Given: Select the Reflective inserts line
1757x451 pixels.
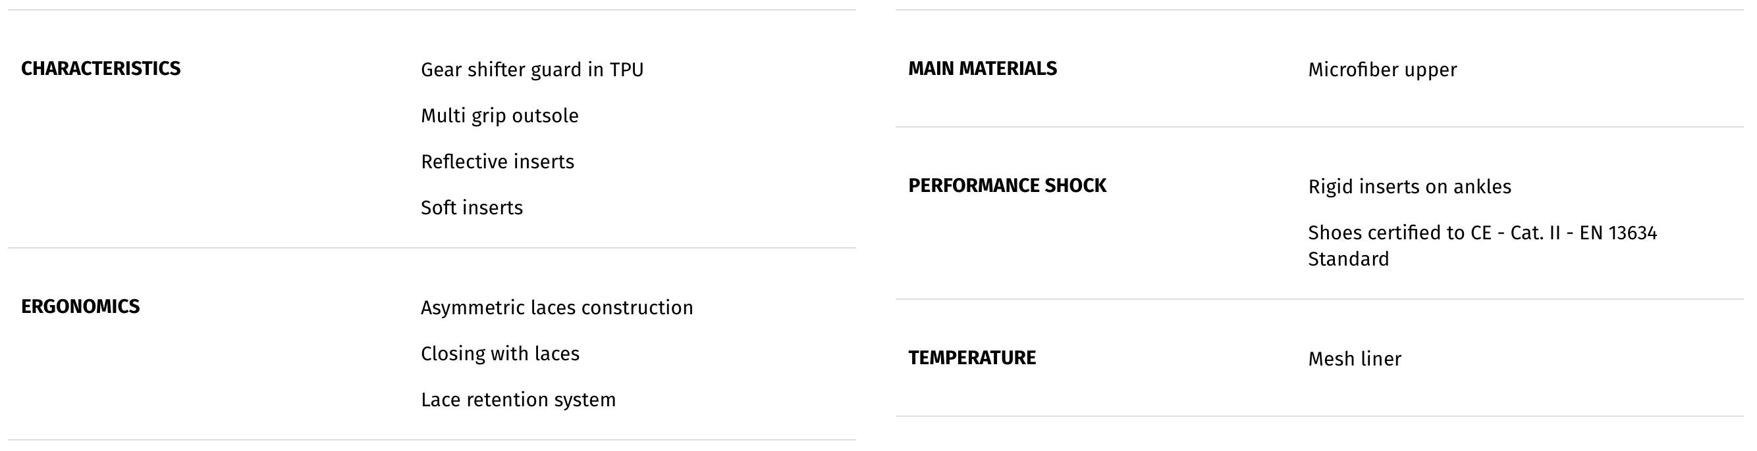Looking at the screenshot, I should tap(497, 162).
